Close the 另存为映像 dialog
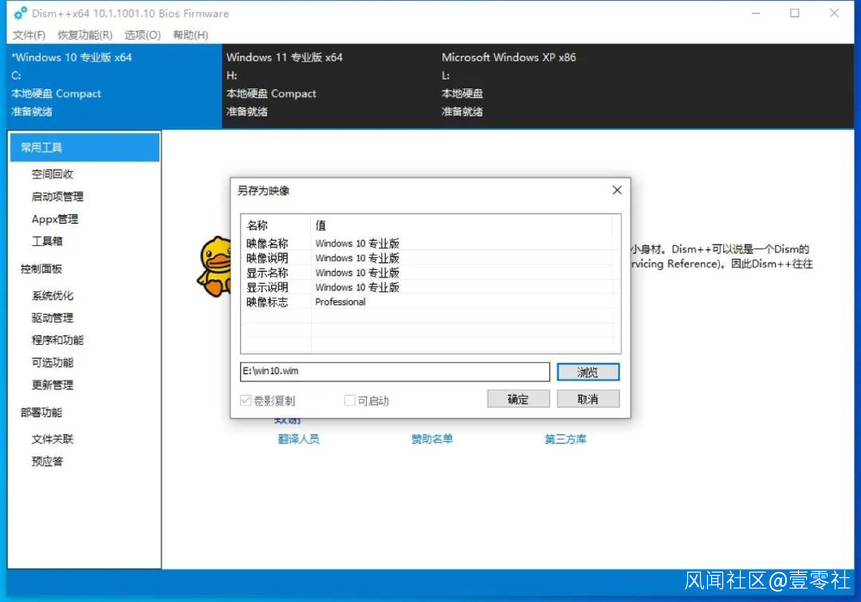Screen dimensions: 861x602 [x=617, y=190]
